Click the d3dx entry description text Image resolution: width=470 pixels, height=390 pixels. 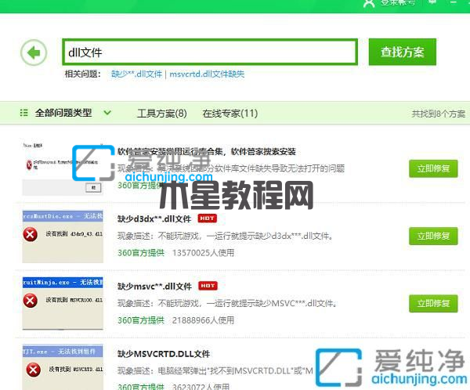226,236
